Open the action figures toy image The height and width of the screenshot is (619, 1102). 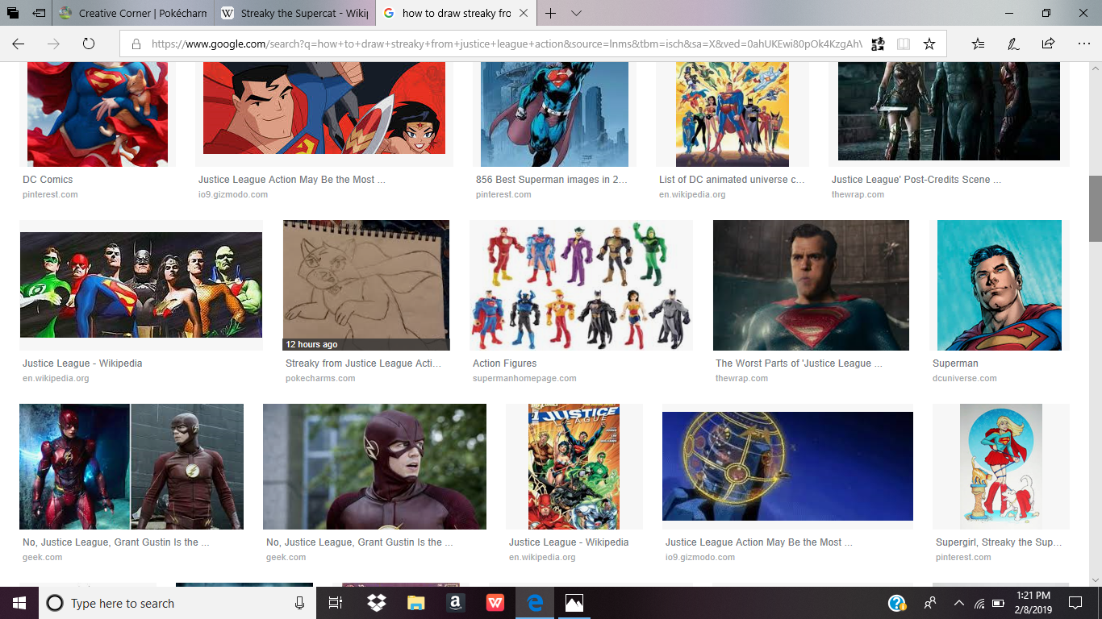581,285
